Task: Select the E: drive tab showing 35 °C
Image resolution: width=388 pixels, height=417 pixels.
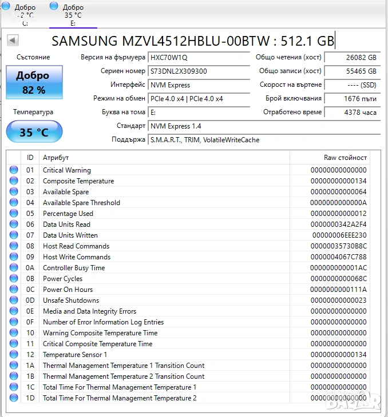Action: [x=72, y=14]
